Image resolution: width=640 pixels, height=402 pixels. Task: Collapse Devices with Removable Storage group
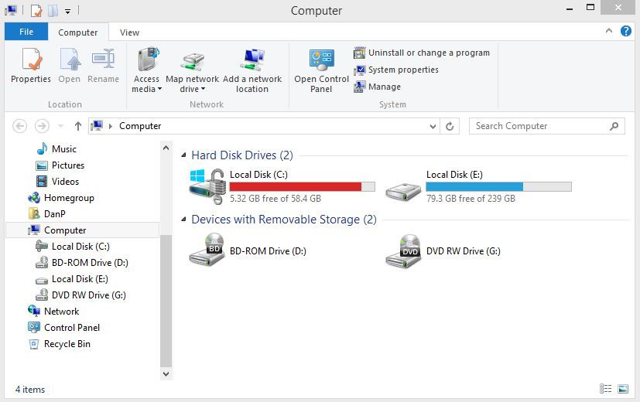[184, 220]
